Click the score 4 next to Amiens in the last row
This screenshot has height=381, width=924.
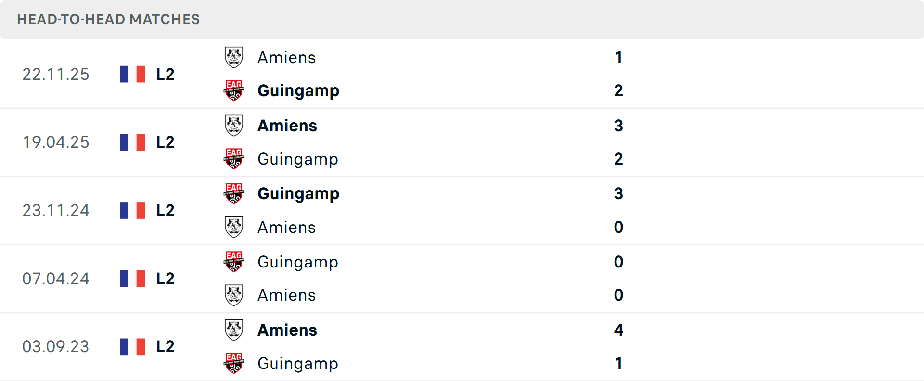point(619,330)
